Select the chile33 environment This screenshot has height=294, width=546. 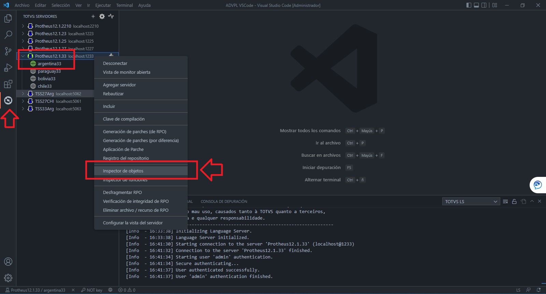click(x=45, y=86)
